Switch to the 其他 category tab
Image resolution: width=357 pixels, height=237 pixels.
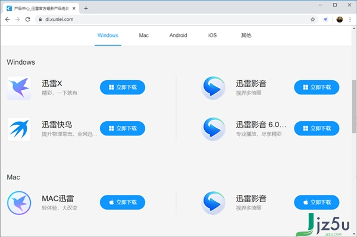[x=246, y=36]
